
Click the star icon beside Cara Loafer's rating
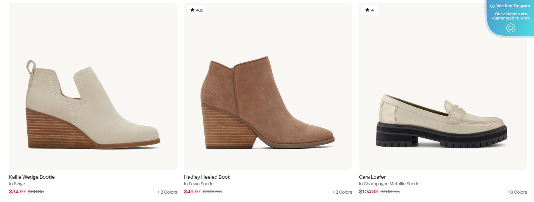pyautogui.click(x=368, y=10)
